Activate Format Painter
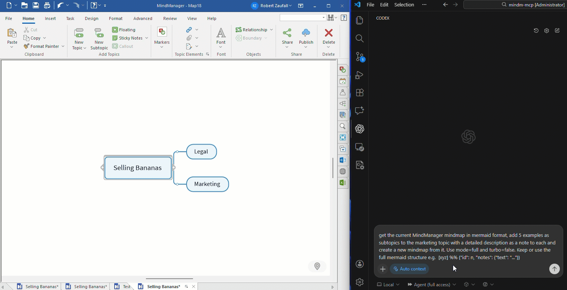This screenshot has height=290, width=567. [x=41, y=46]
